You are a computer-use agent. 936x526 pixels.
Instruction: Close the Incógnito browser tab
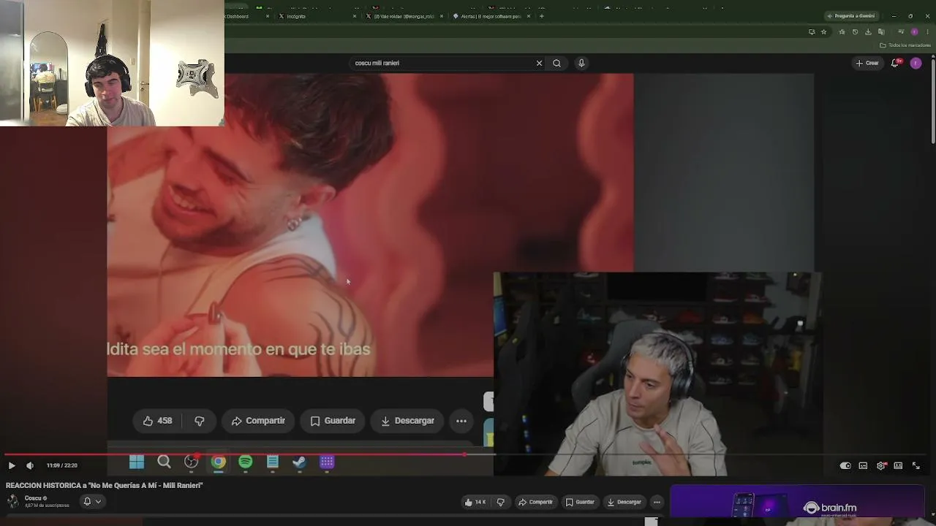point(355,16)
